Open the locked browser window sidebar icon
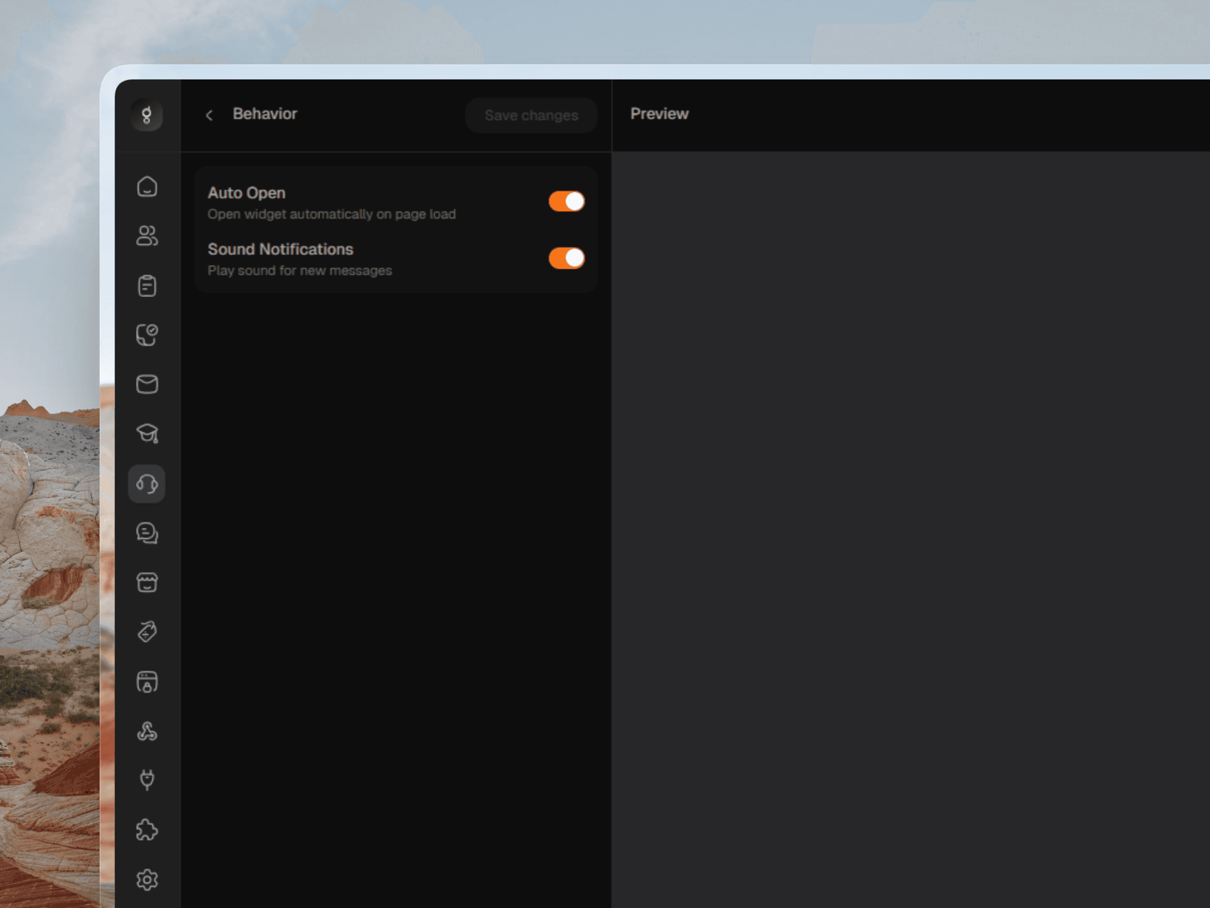The height and width of the screenshot is (908, 1210). point(147,682)
